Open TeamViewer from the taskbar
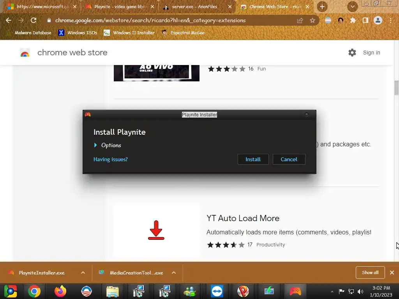 217,291
